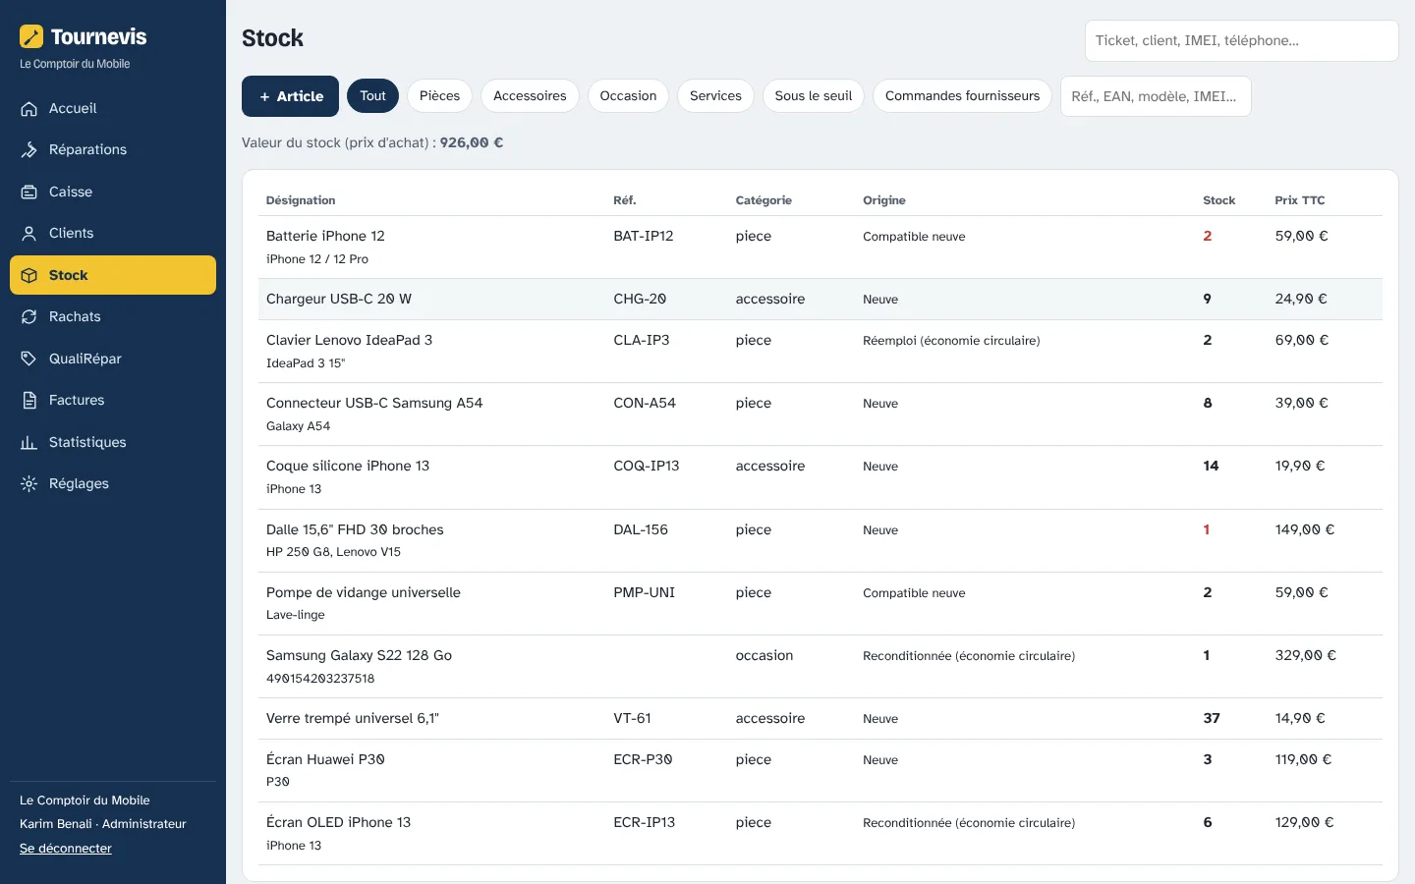
Task: Go to Réparations in the sidebar
Action: click(113, 150)
